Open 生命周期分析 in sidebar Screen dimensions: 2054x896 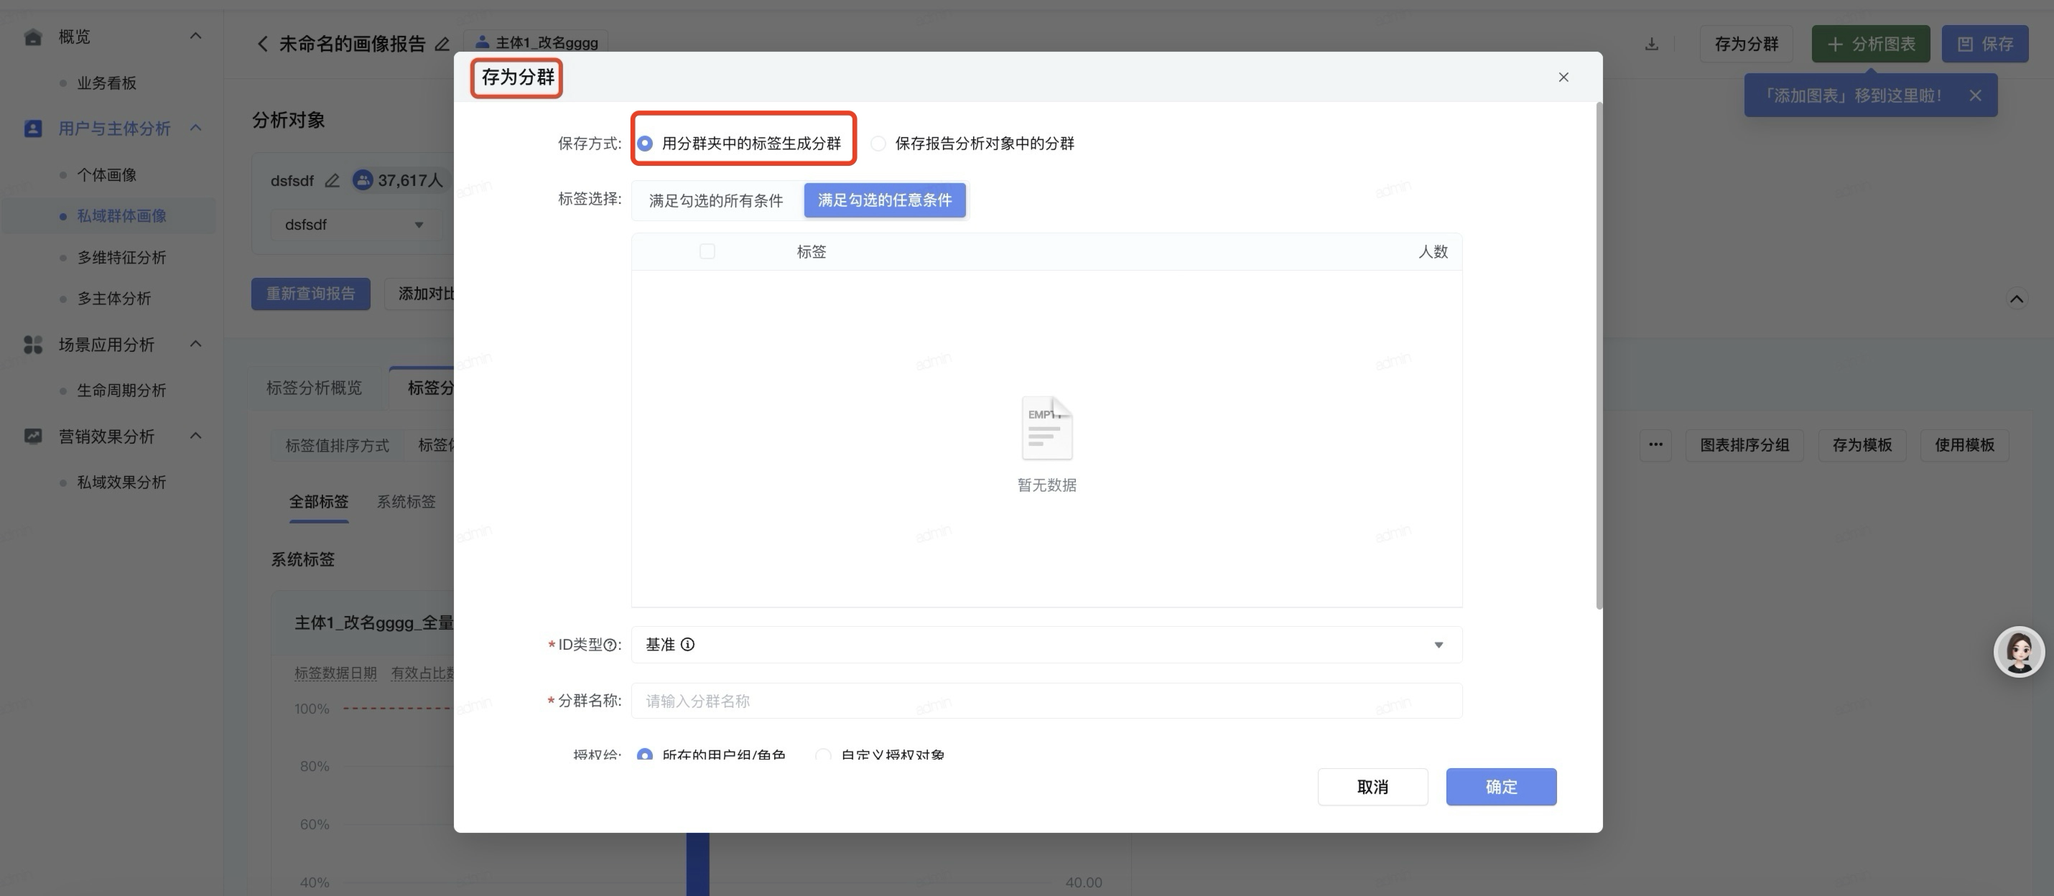pos(121,391)
